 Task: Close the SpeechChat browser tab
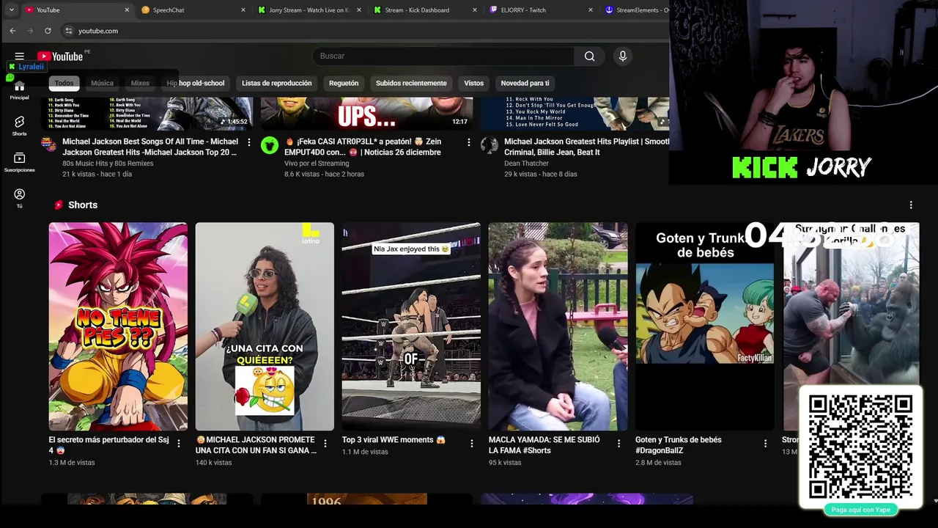tap(243, 10)
